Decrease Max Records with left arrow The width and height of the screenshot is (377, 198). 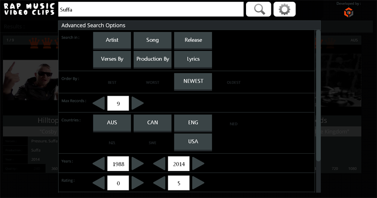click(x=98, y=103)
